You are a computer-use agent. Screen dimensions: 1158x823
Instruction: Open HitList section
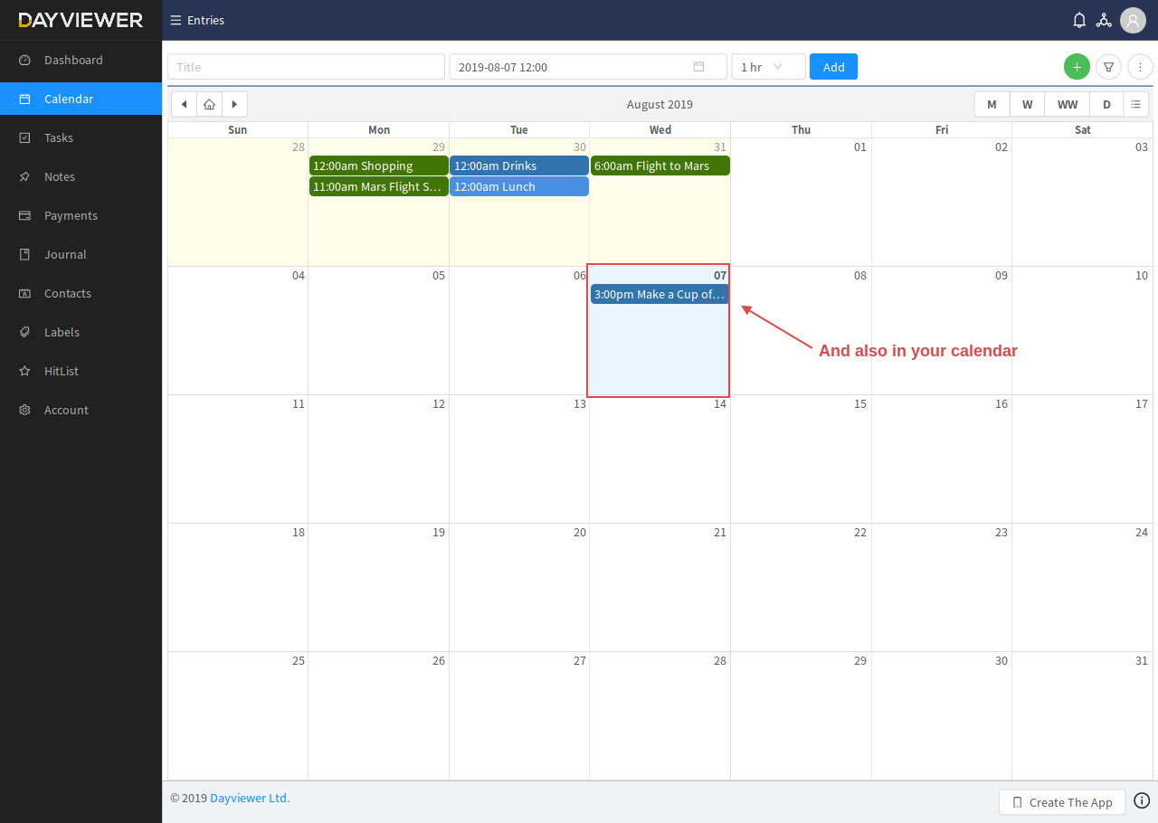81,371
